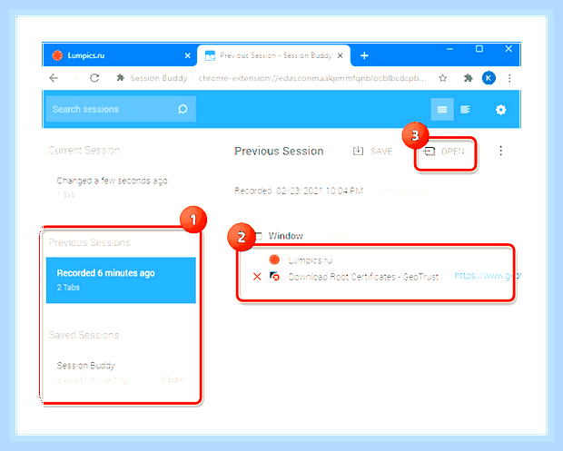This screenshot has width=563, height=451.
Task: Click the Window group icon
Action: [x=258, y=236]
